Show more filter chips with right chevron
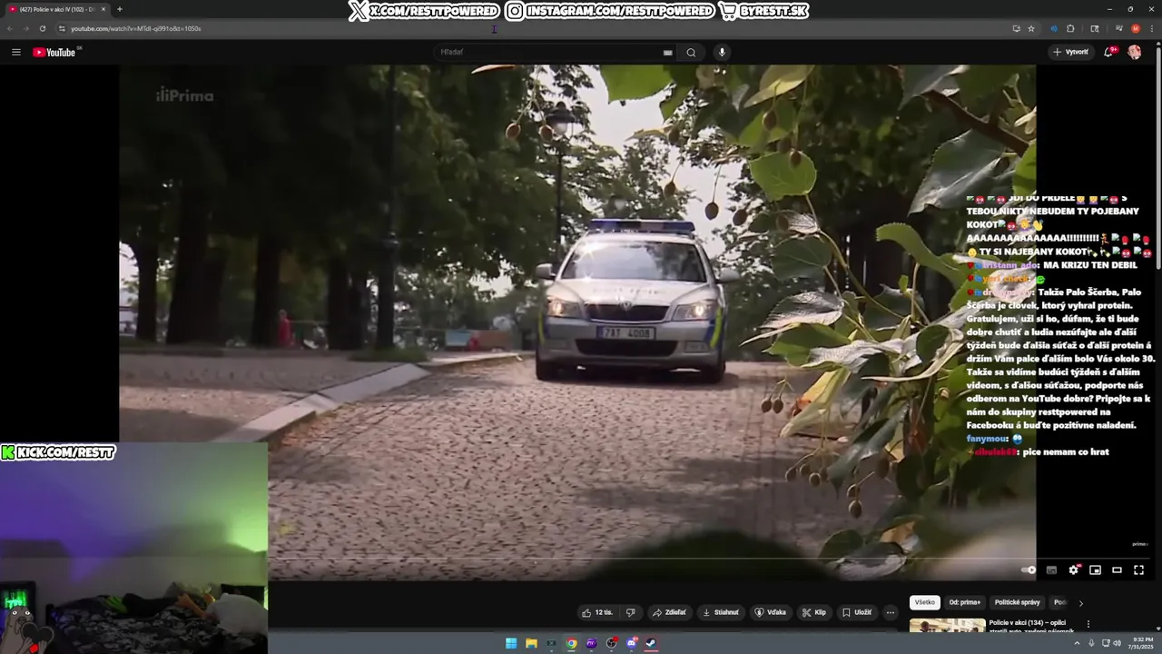 pyautogui.click(x=1080, y=602)
